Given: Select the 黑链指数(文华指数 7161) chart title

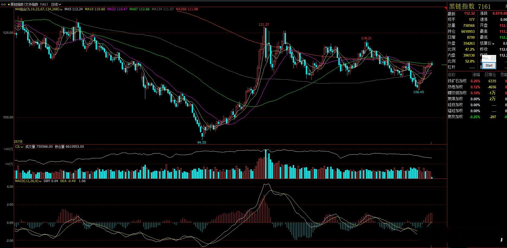Looking at the screenshot, I should tap(29, 4).
